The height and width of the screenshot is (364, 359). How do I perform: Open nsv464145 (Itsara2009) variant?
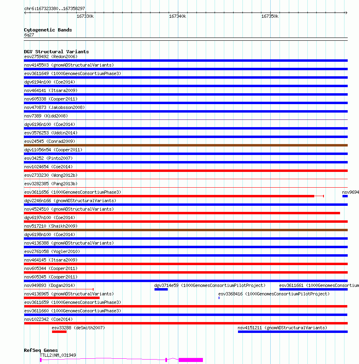click(x=51, y=260)
